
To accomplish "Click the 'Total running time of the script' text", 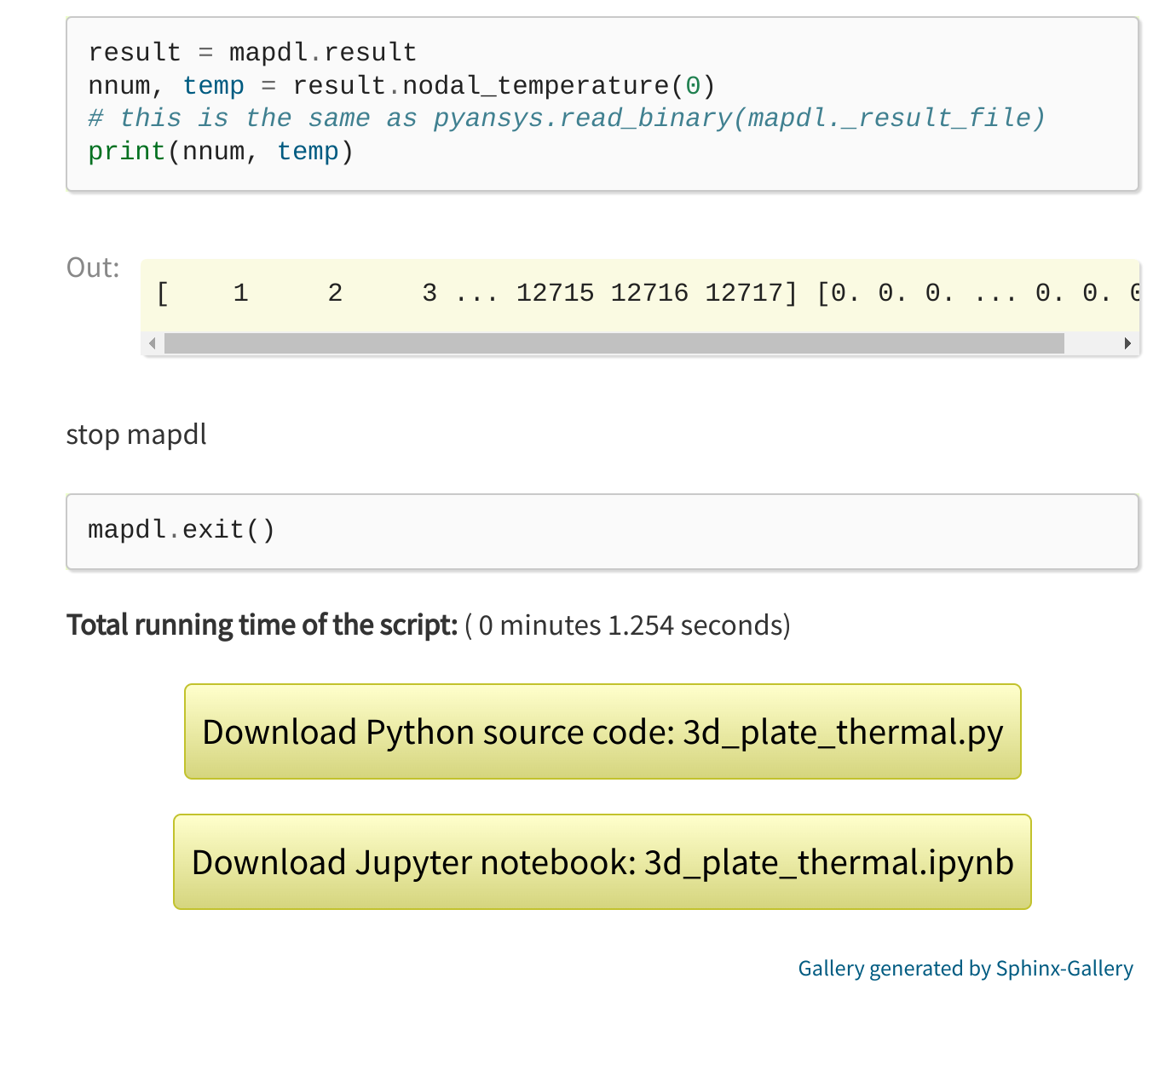I will [262, 625].
